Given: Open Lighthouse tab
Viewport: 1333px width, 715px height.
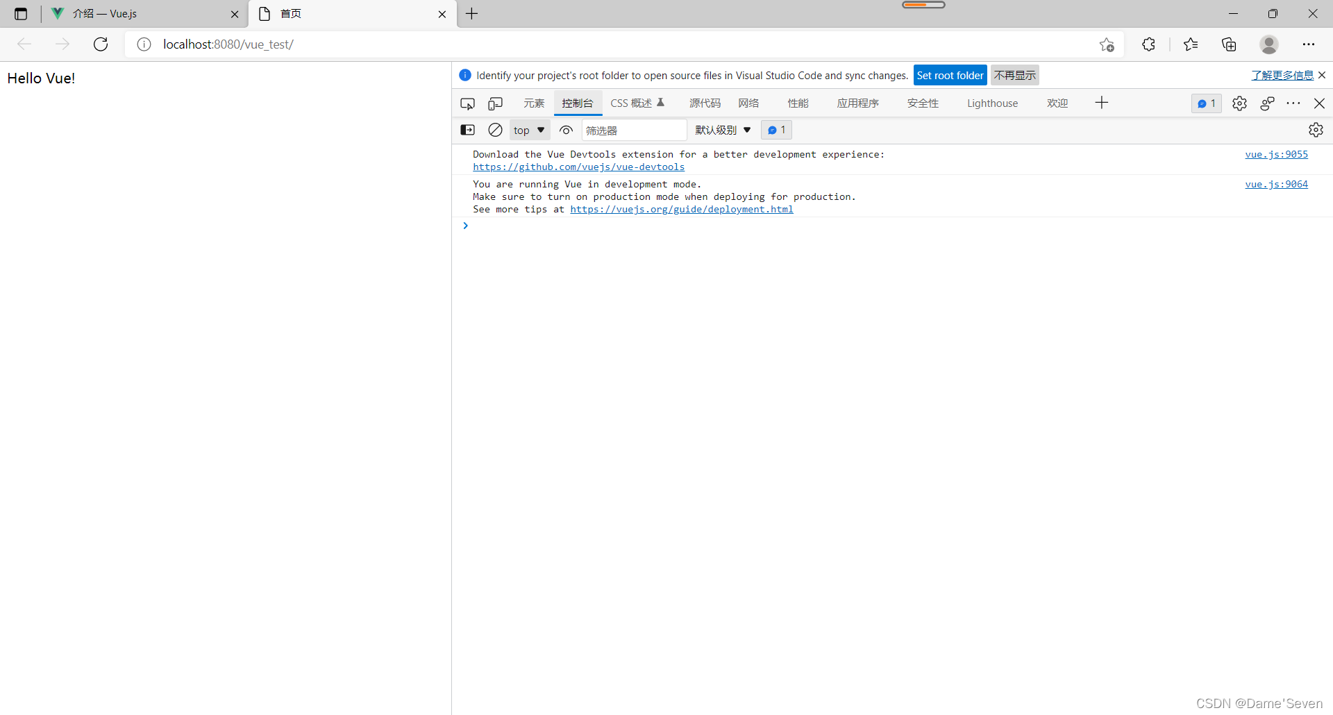Looking at the screenshot, I should pyautogui.click(x=993, y=103).
